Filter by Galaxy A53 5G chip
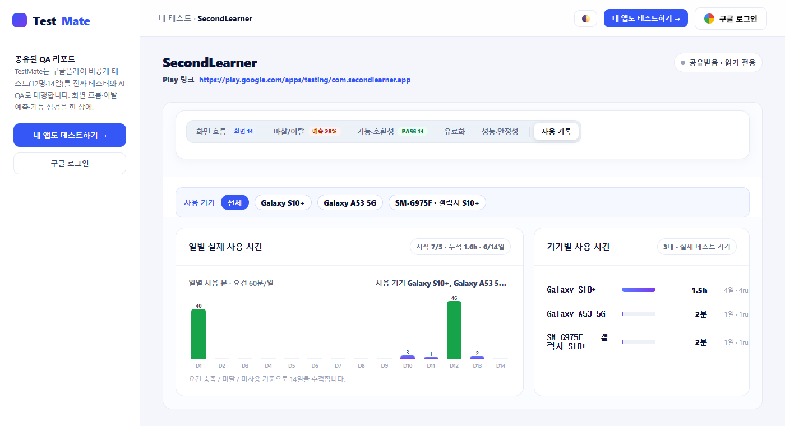The height and width of the screenshot is (426, 785). pos(350,203)
